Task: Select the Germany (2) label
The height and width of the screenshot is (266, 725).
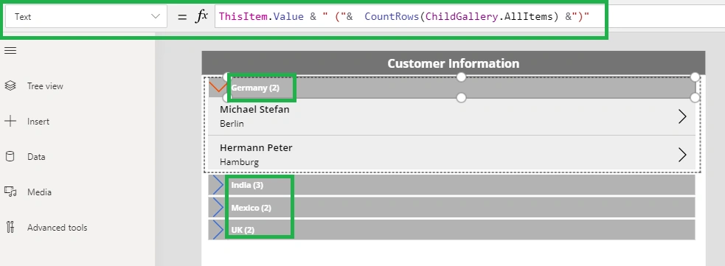Action: (x=255, y=88)
